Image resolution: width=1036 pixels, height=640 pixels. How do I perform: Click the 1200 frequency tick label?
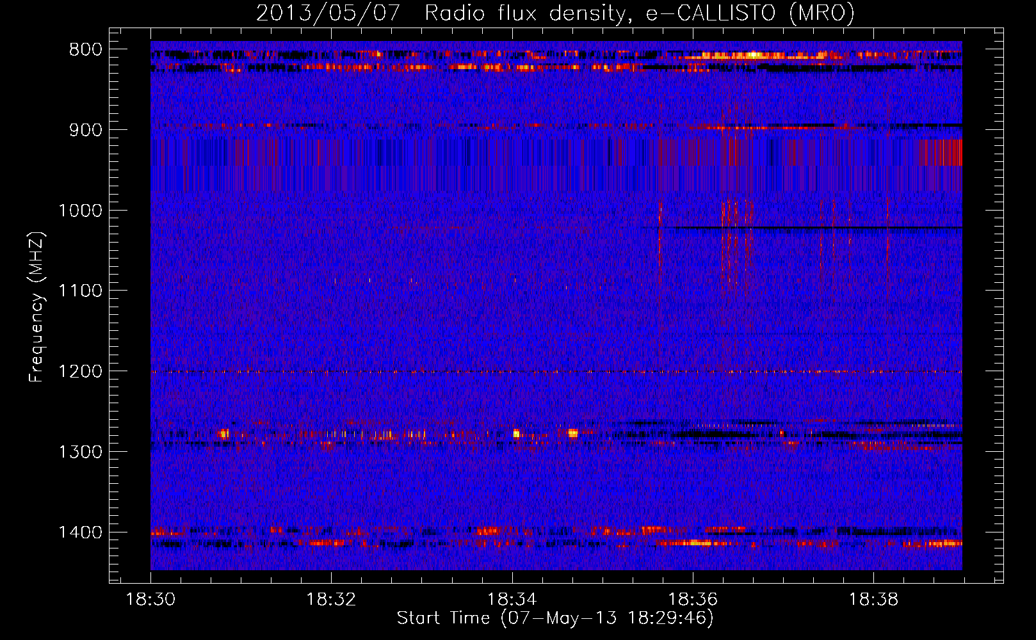[80, 372]
